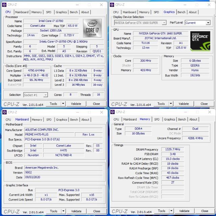Click Tools button in CPU window

click(53, 104)
